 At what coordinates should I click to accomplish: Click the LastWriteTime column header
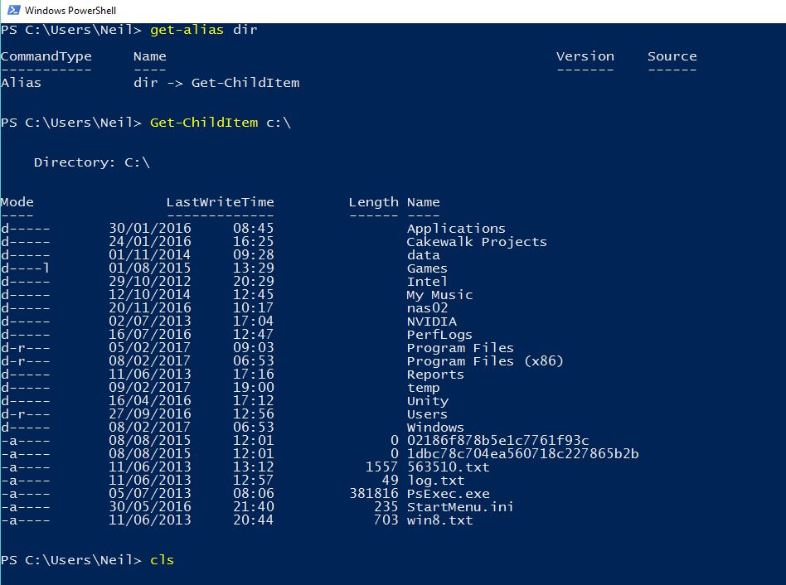[220, 202]
